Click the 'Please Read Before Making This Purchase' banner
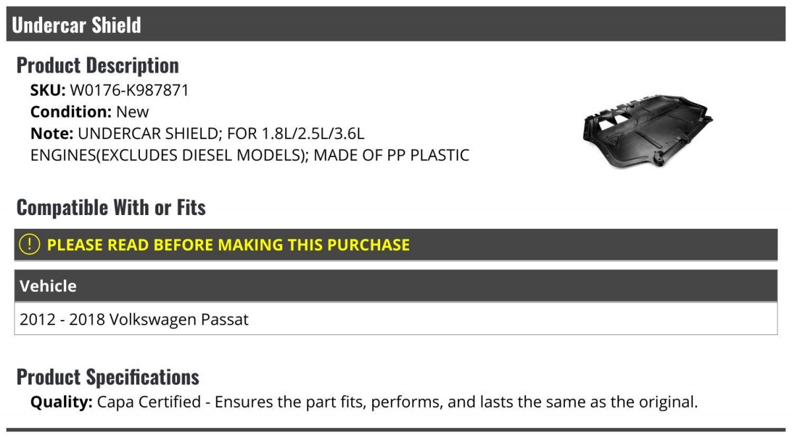 coord(396,245)
